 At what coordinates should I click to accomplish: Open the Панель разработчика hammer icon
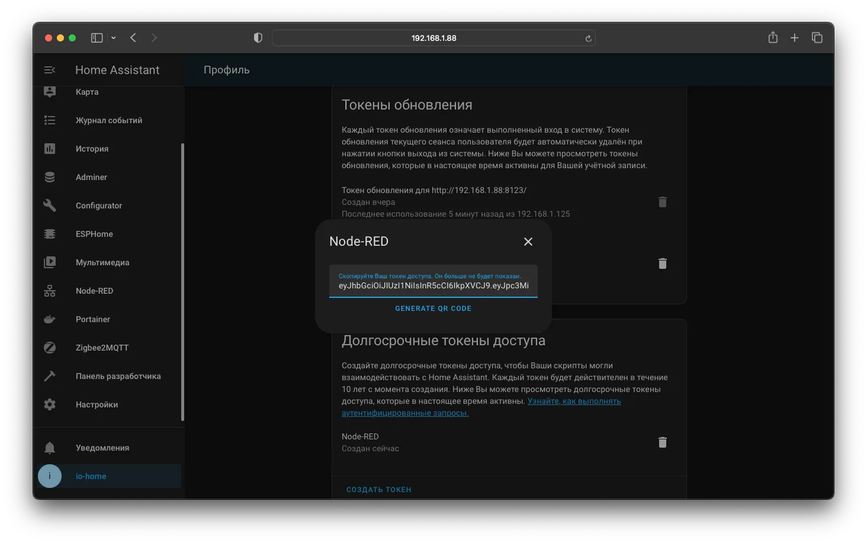(50, 376)
